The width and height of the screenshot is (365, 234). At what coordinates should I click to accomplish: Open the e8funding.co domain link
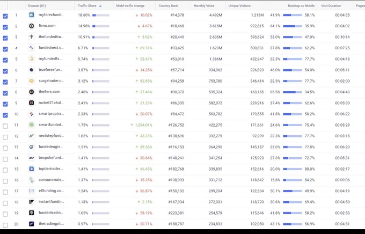pos(51,191)
